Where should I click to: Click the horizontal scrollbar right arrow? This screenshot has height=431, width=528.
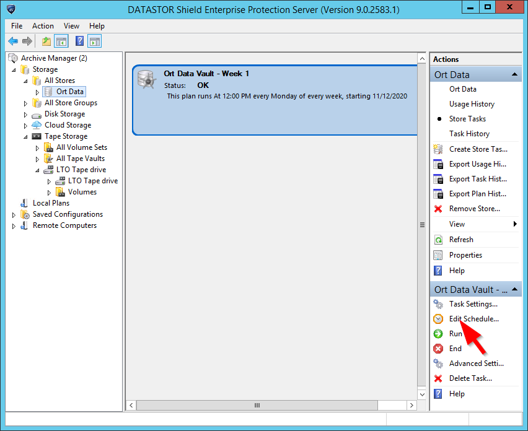click(411, 406)
